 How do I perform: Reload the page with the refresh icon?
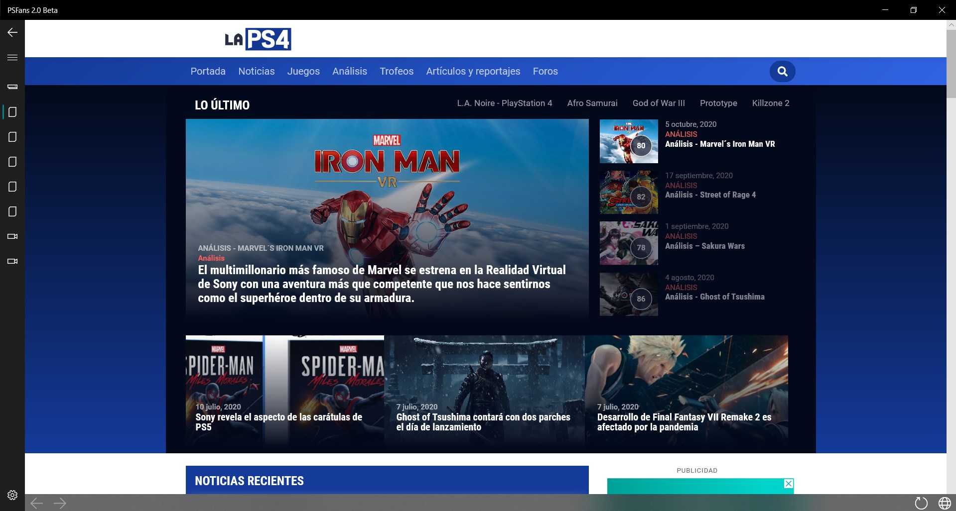(921, 503)
